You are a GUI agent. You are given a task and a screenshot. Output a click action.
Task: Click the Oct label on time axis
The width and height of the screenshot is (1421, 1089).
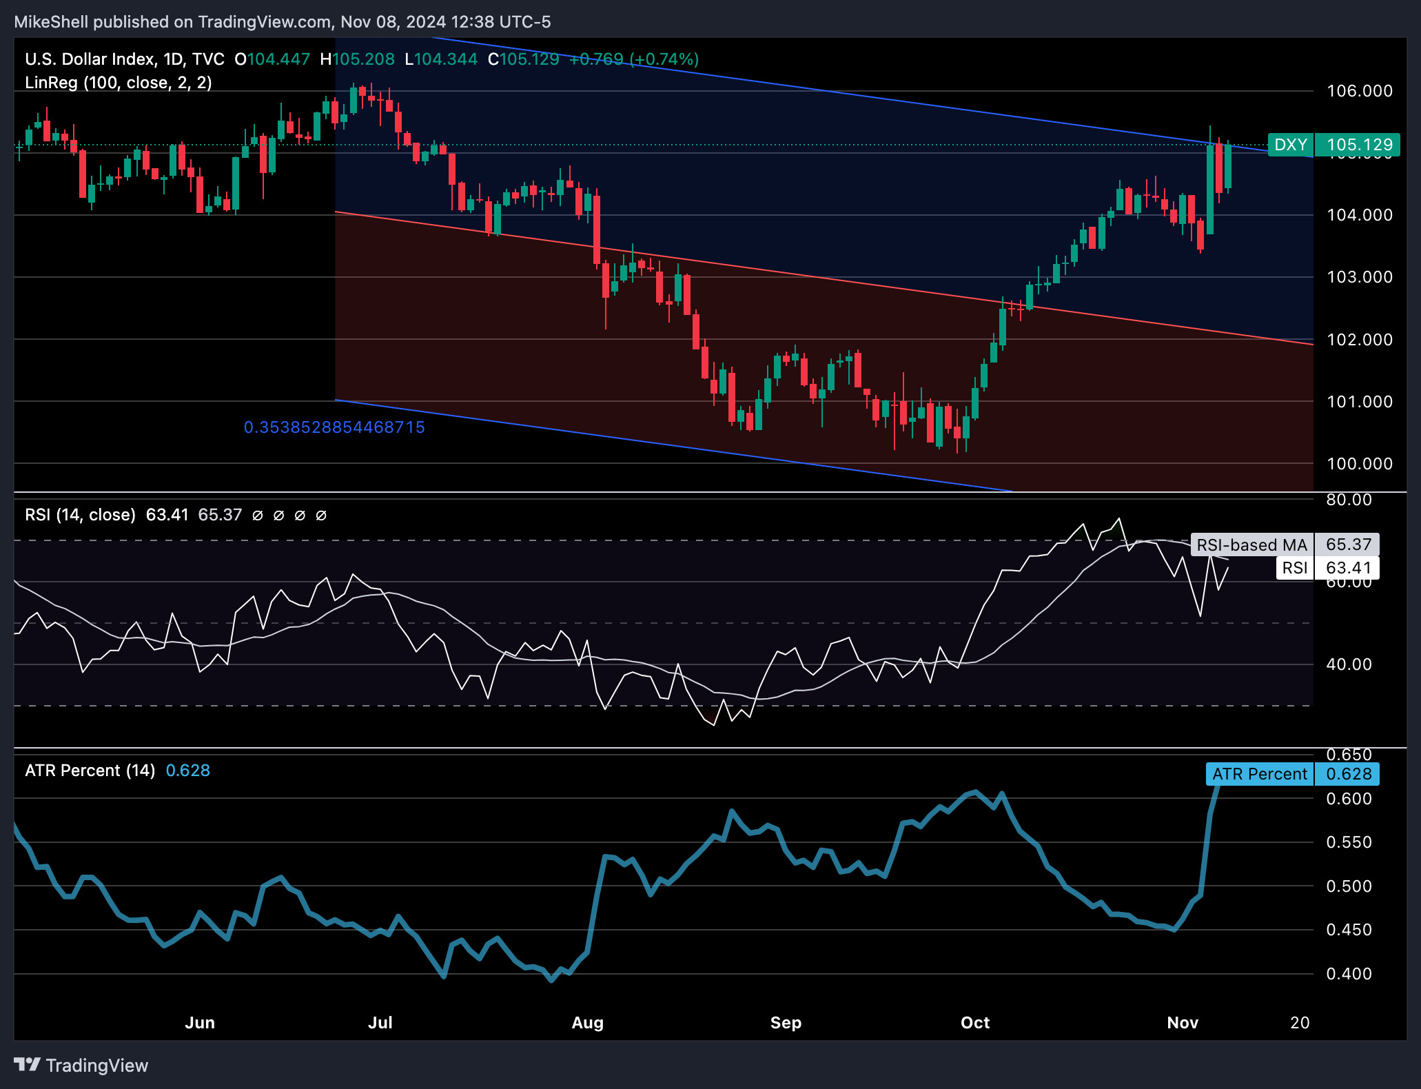(x=975, y=1023)
